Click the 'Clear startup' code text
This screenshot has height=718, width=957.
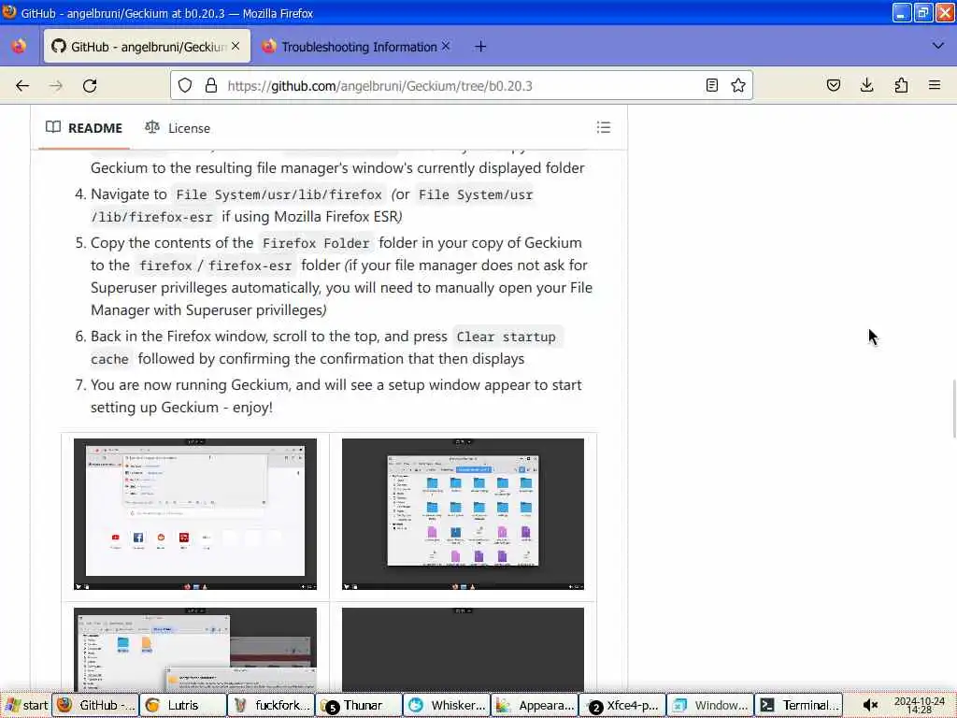pos(506,337)
